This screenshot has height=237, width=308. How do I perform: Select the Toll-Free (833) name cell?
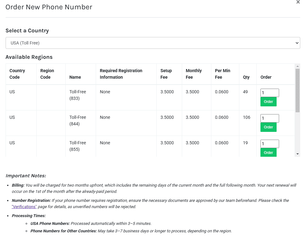click(x=78, y=95)
